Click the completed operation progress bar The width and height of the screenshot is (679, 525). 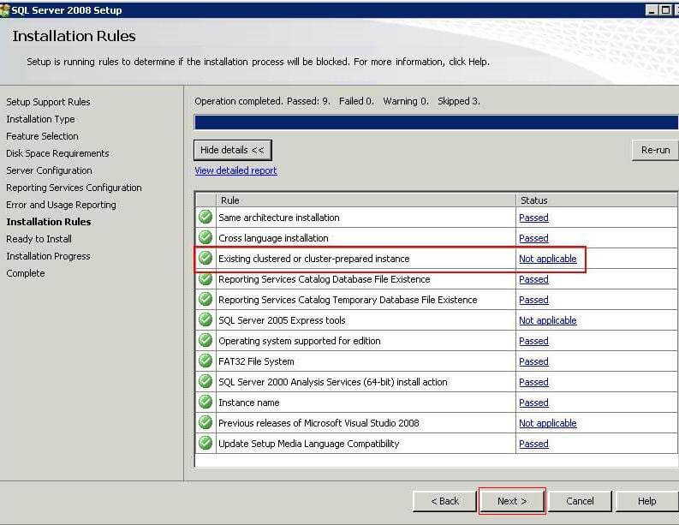[x=435, y=122]
